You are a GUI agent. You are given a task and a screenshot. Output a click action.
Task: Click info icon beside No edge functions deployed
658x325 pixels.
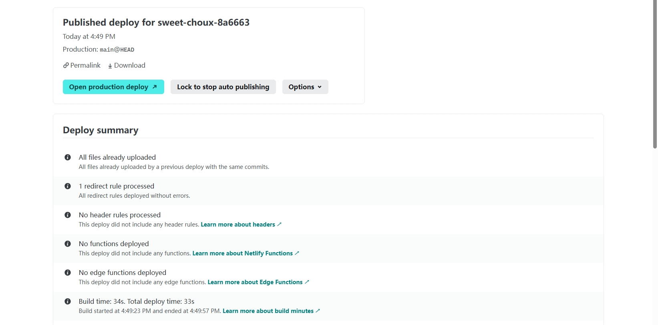point(68,273)
